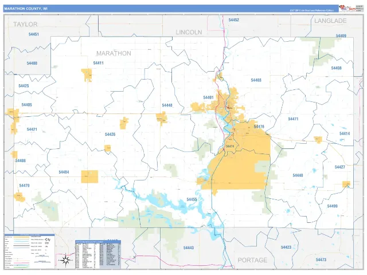Select ZIP code 54455 label
Viewport: 367px width, 275px height.
click(x=192, y=199)
